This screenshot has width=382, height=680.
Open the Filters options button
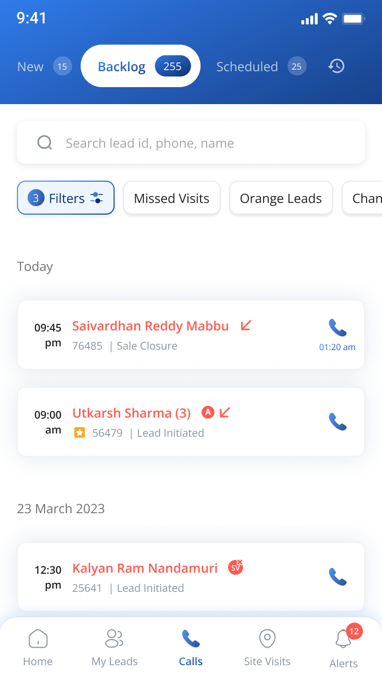pos(66,198)
